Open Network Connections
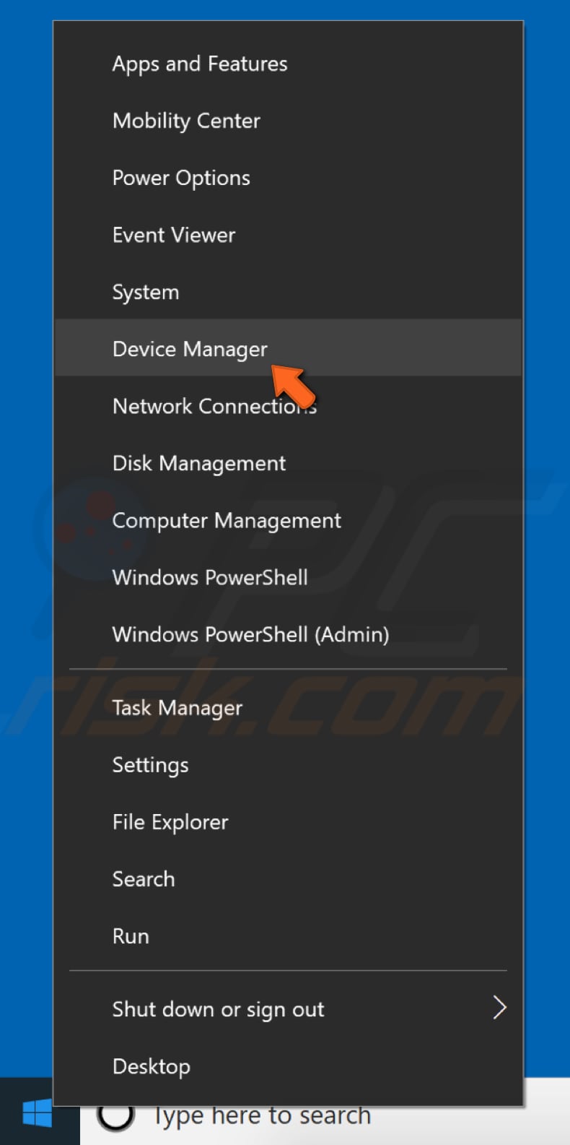The image size is (570, 1145). 214,406
